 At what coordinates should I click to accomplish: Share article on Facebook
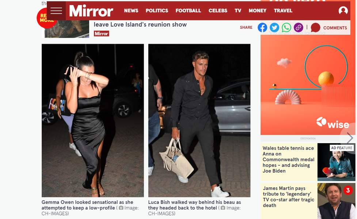[x=262, y=27]
